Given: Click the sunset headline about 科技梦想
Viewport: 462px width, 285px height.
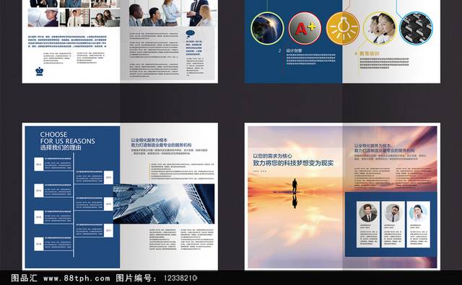Looking at the screenshot, I should click(x=293, y=163).
